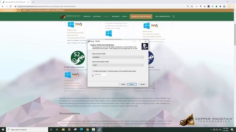
Task: Open the Select Analyzer Model dropdown
Action: (118, 57)
